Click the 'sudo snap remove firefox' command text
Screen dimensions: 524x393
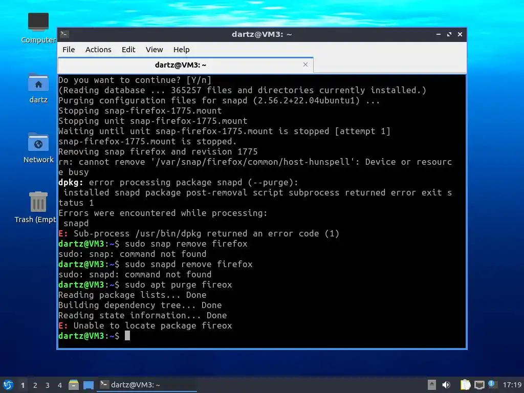(186, 244)
